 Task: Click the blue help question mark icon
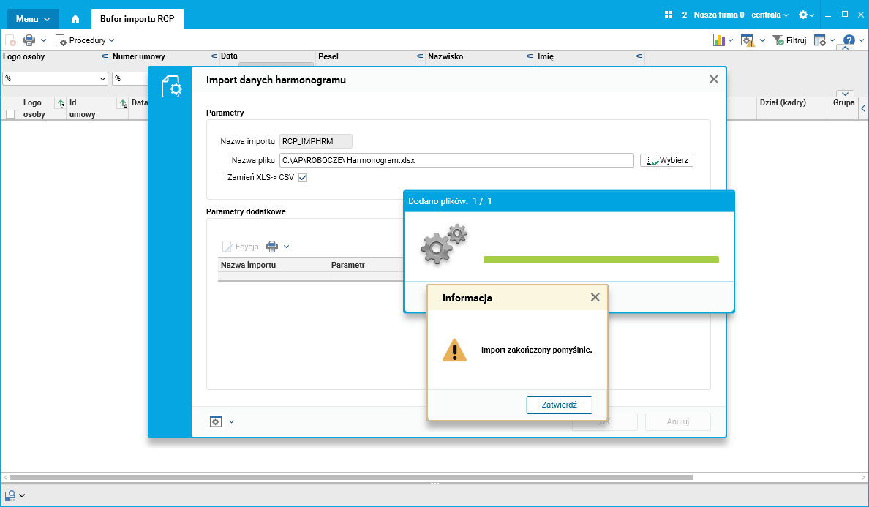coord(849,40)
